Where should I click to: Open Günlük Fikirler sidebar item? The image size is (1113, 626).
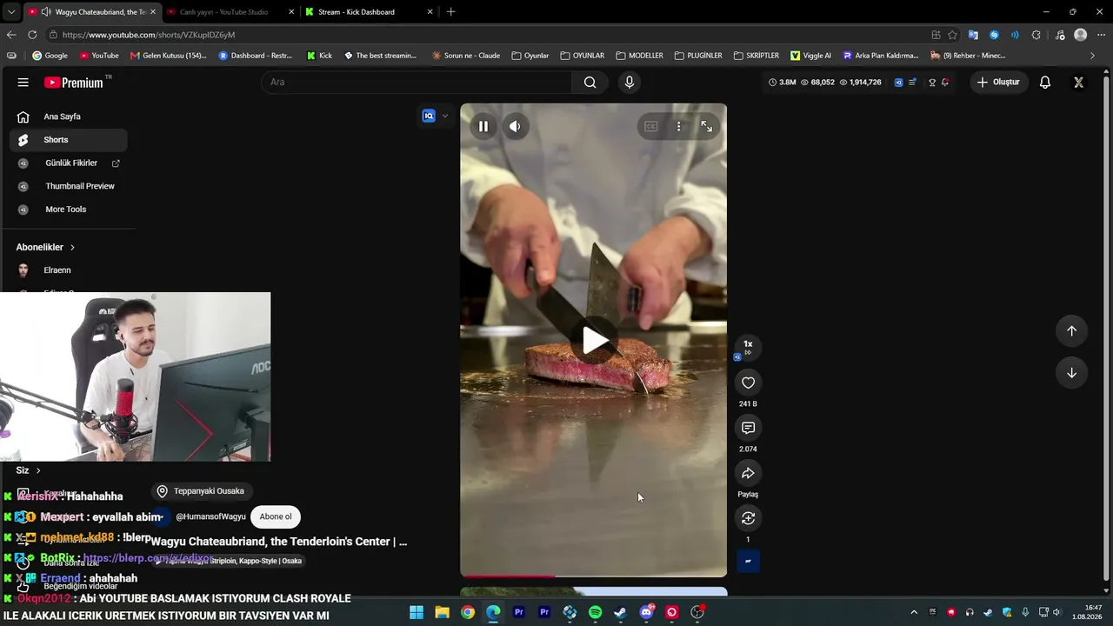[69, 163]
